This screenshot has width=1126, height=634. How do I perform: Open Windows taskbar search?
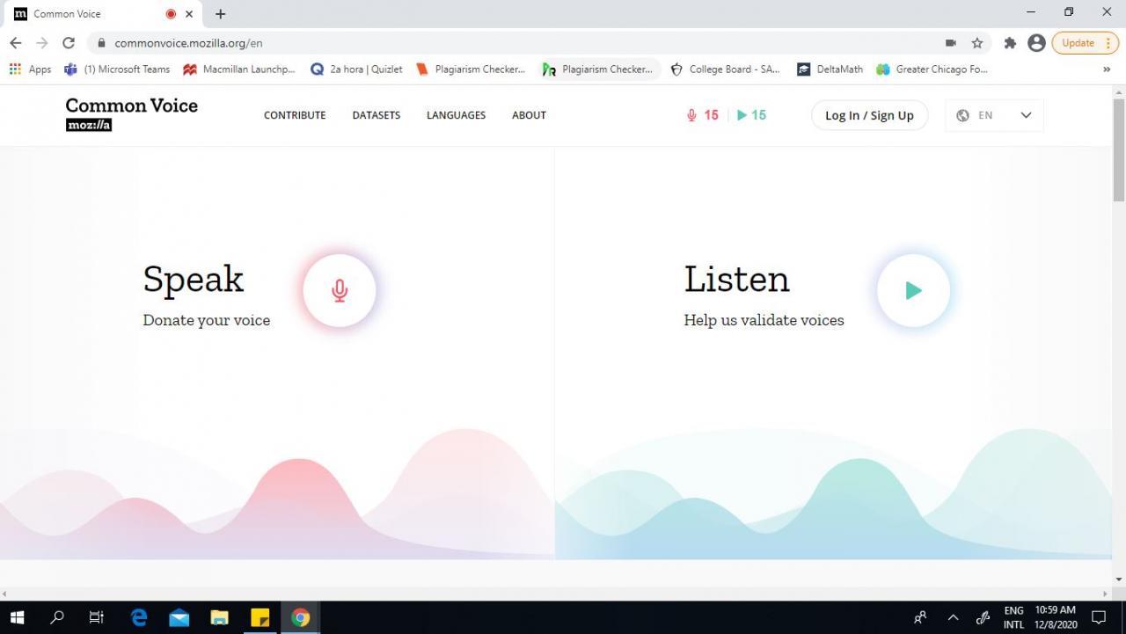point(57,617)
